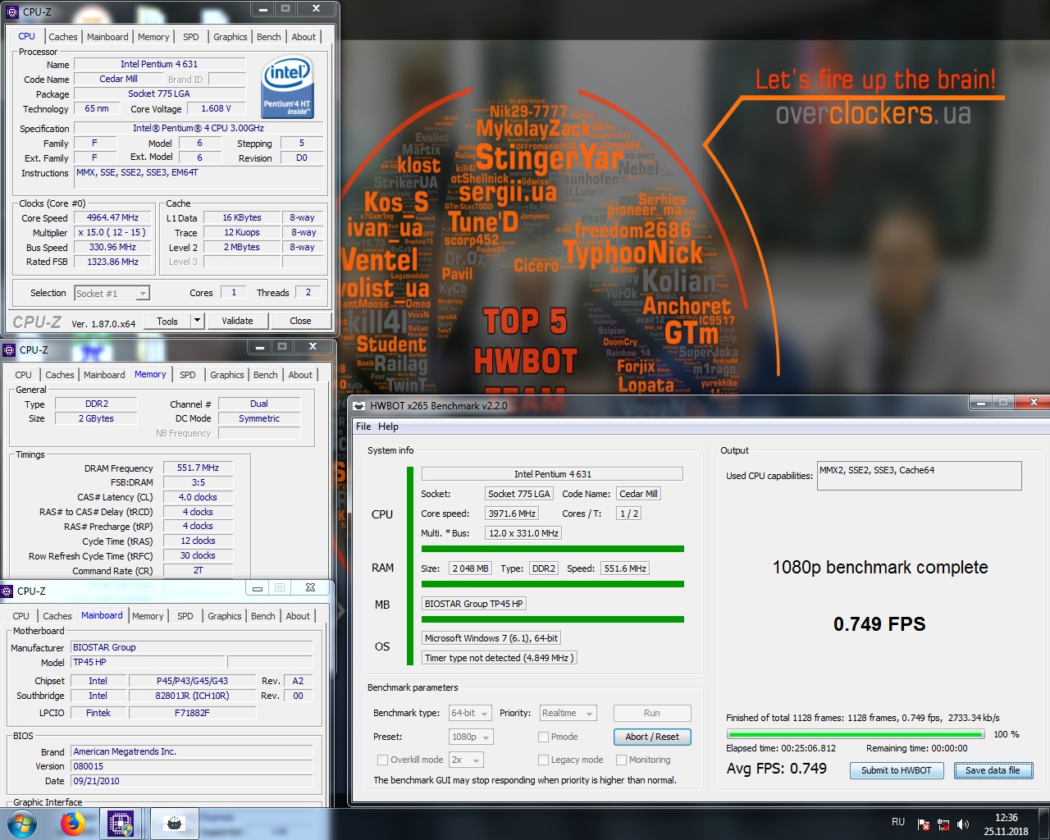This screenshot has height=840, width=1050.
Task: Click the HWBOT x265 Benchmark title bar icon
Action: [359, 406]
